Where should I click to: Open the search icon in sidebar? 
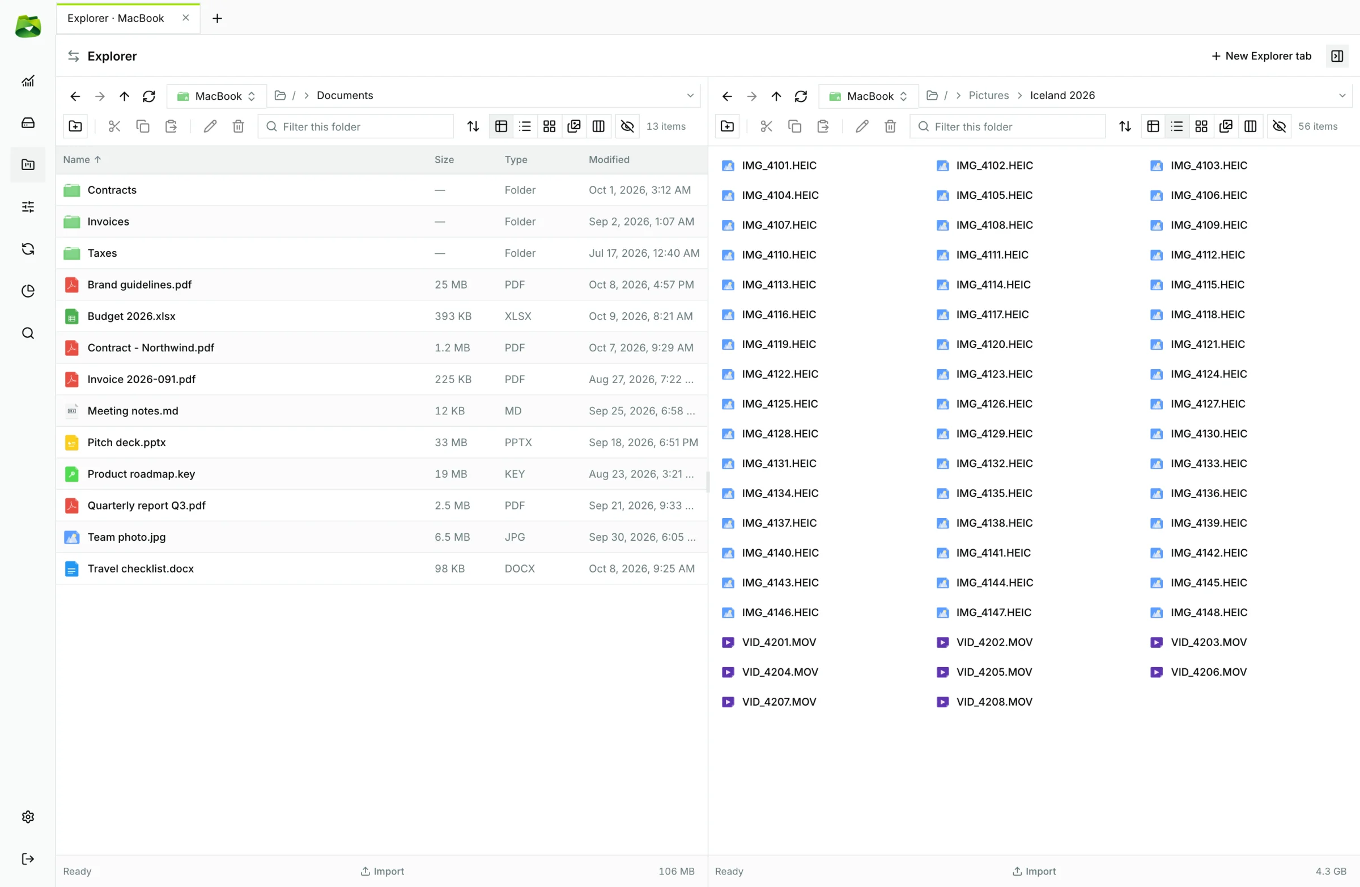[x=28, y=333]
